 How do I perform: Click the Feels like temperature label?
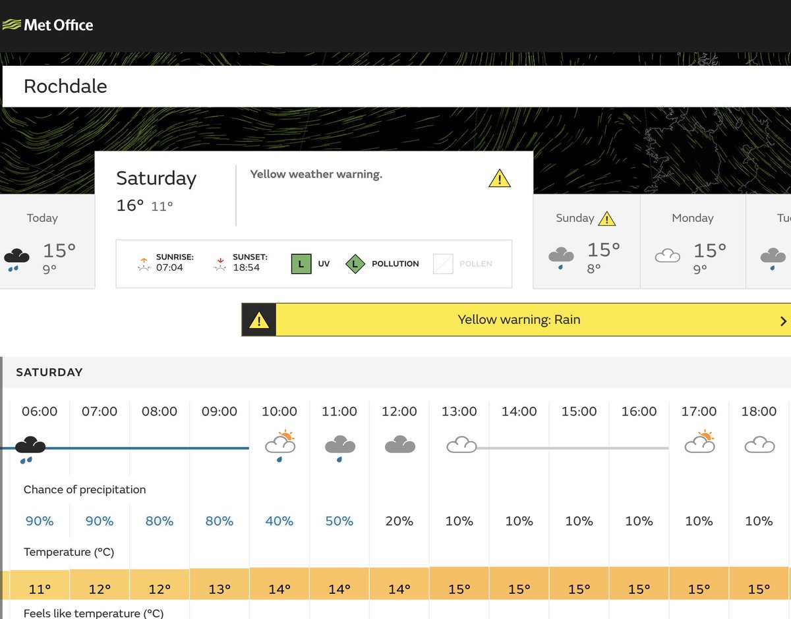94,613
